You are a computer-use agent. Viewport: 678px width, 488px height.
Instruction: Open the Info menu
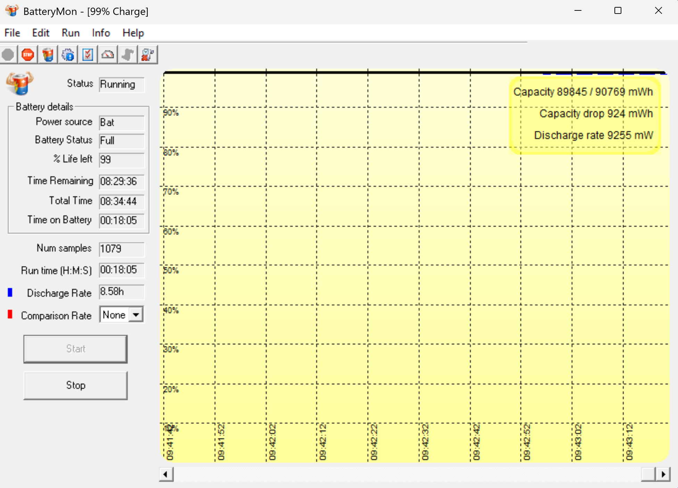[x=101, y=33]
